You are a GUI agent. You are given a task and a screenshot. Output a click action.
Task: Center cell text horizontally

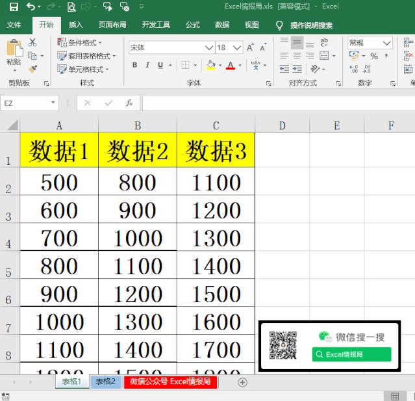(x=297, y=56)
